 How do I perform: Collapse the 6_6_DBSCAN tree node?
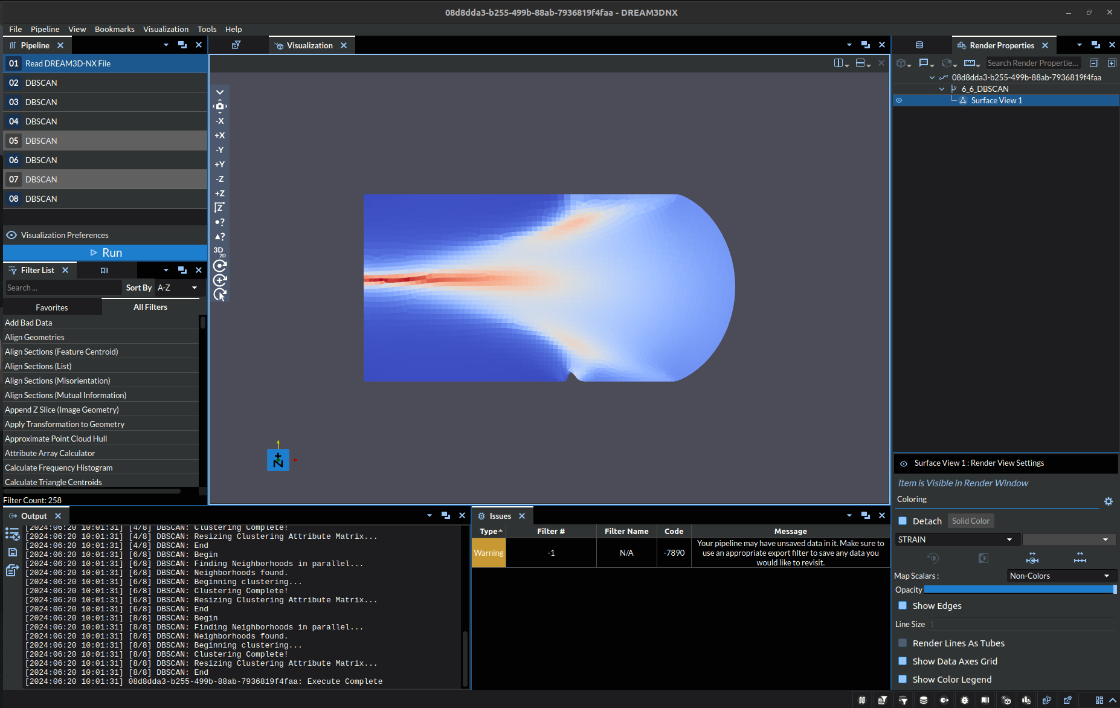click(x=942, y=89)
